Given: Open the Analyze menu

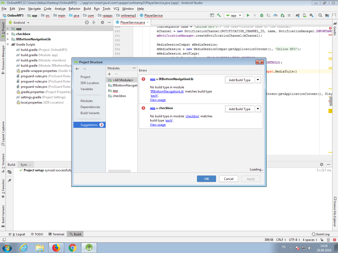Looking at the screenshot, I should click(x=60, y=9).
